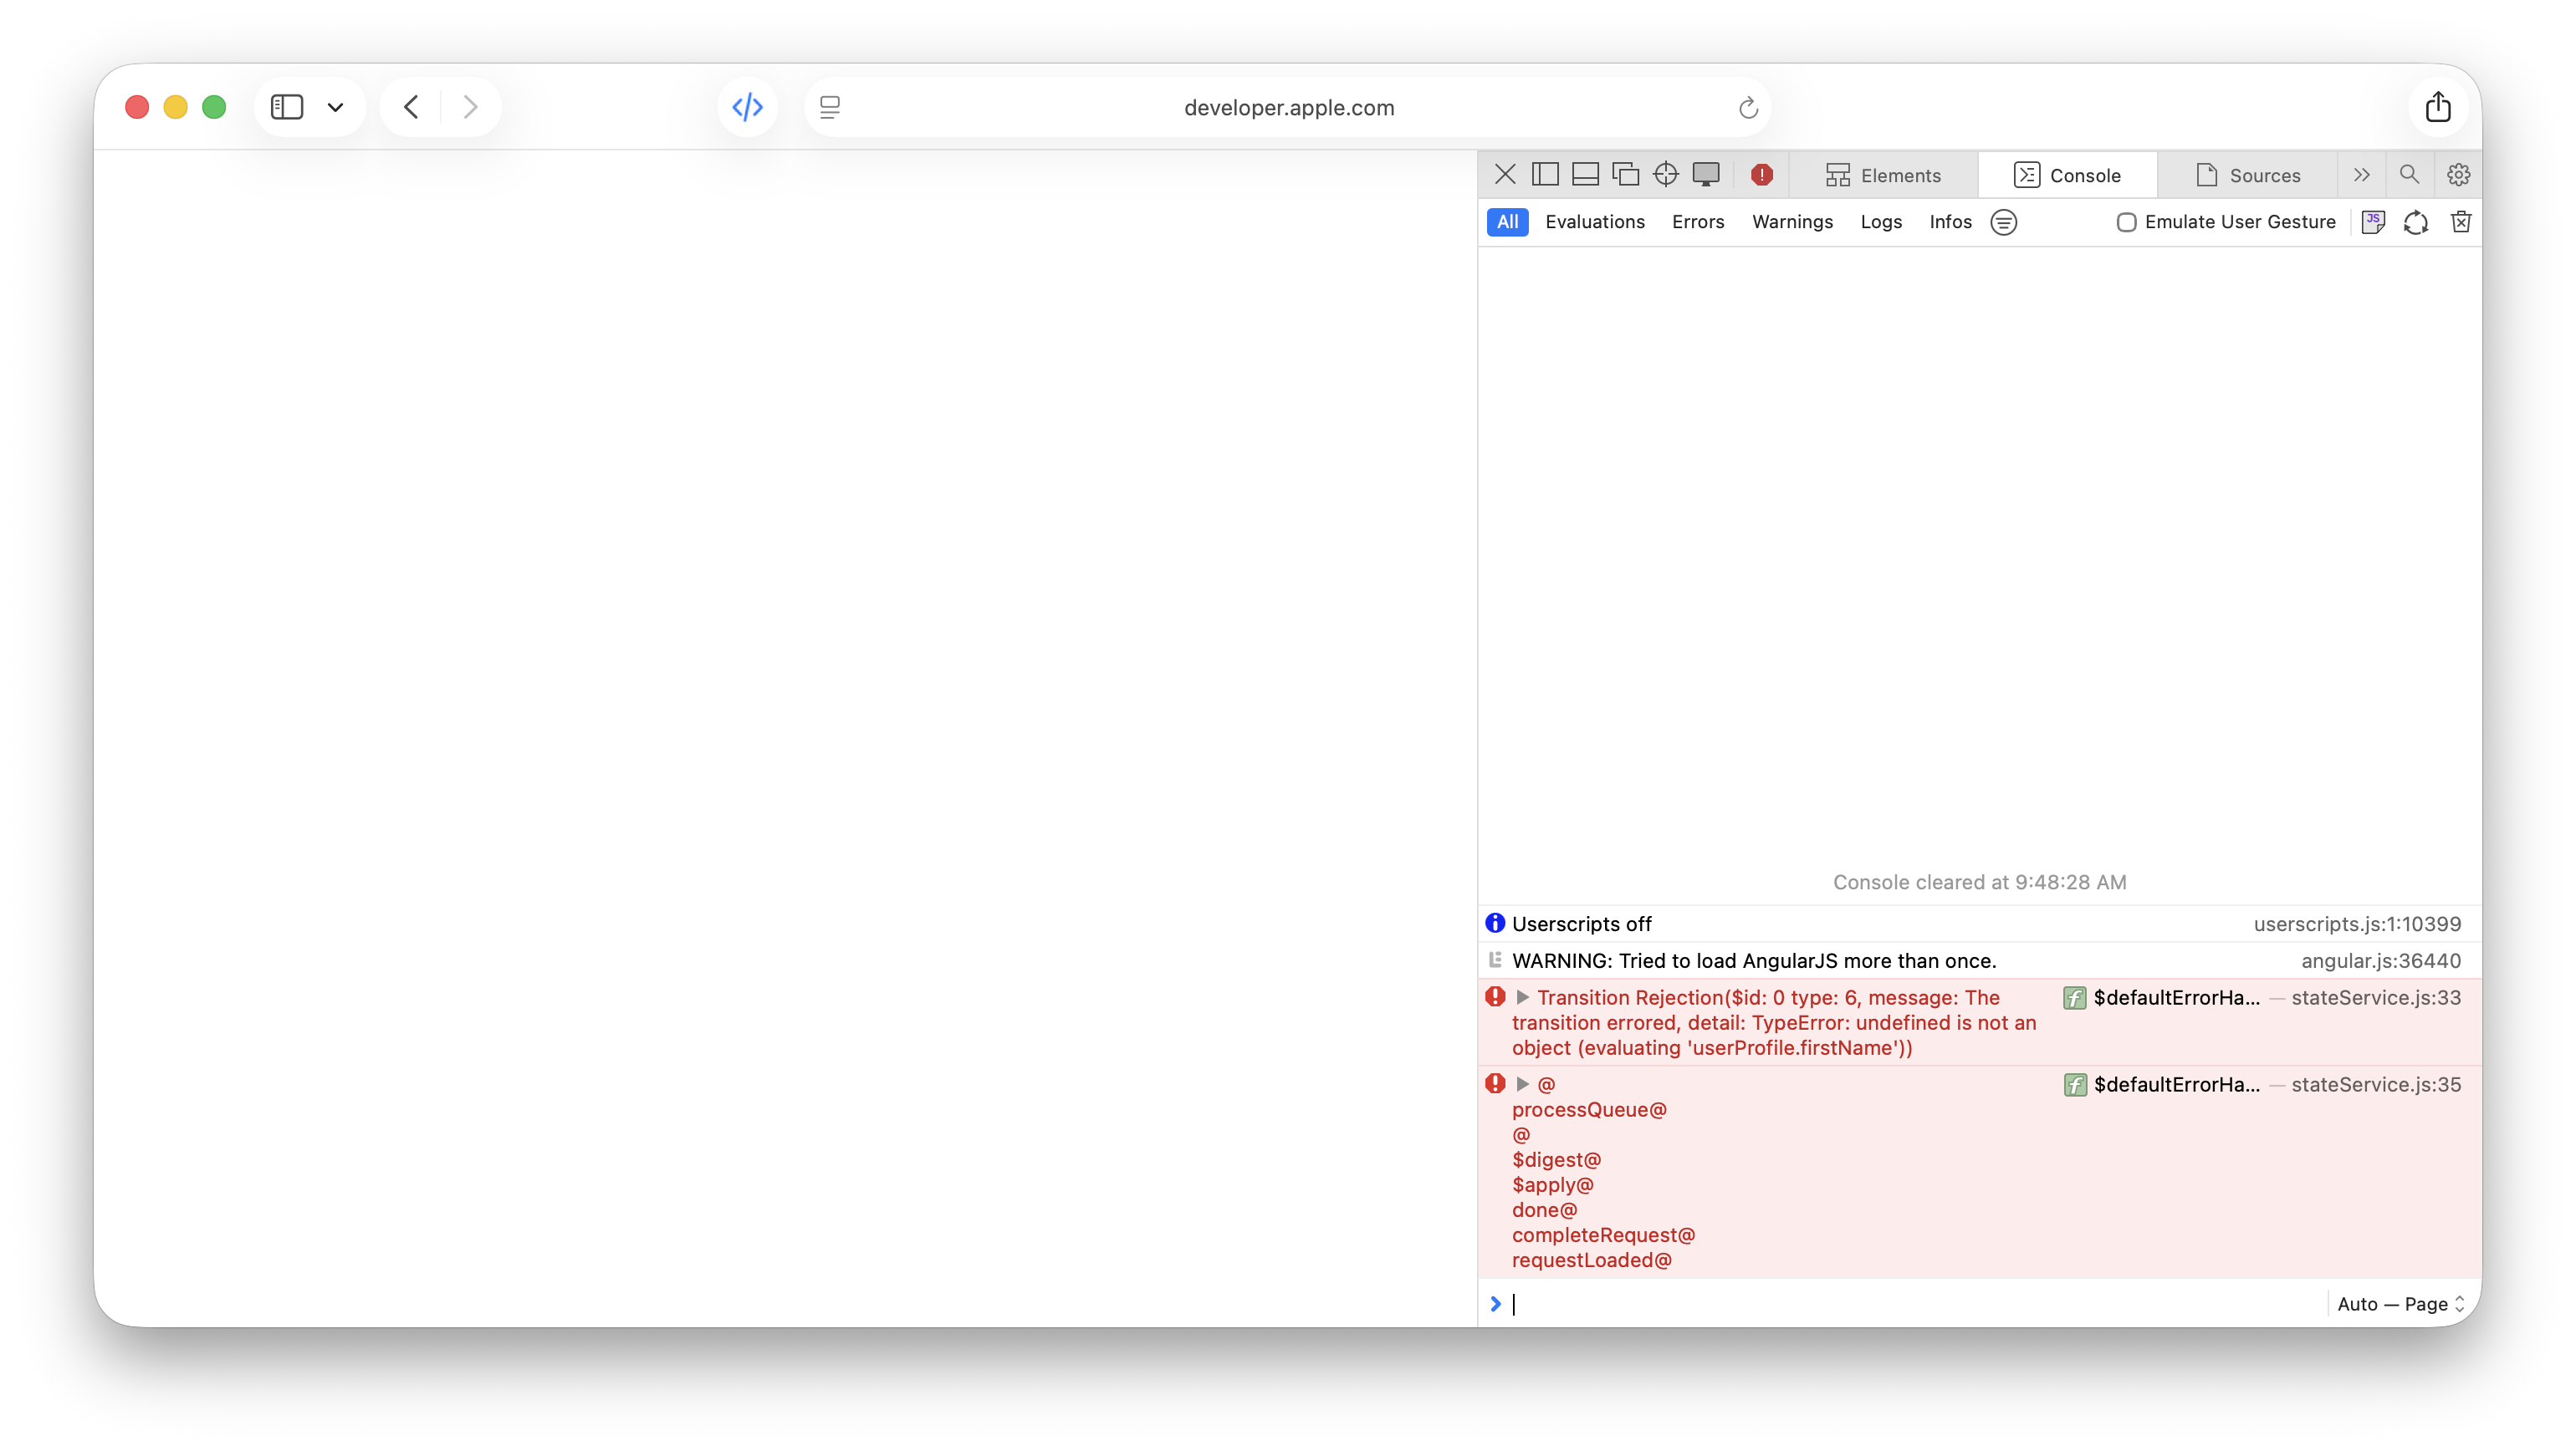Switch to the Elements tab
The width and height of the screenshot is (2576, 1451).
coord(1883,175)
